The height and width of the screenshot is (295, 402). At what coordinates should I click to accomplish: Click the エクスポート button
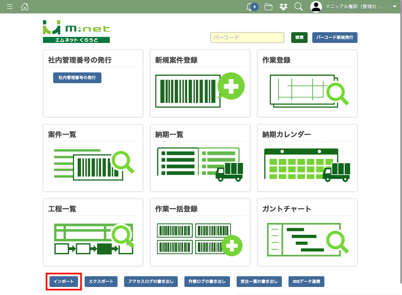coord(101,282)
